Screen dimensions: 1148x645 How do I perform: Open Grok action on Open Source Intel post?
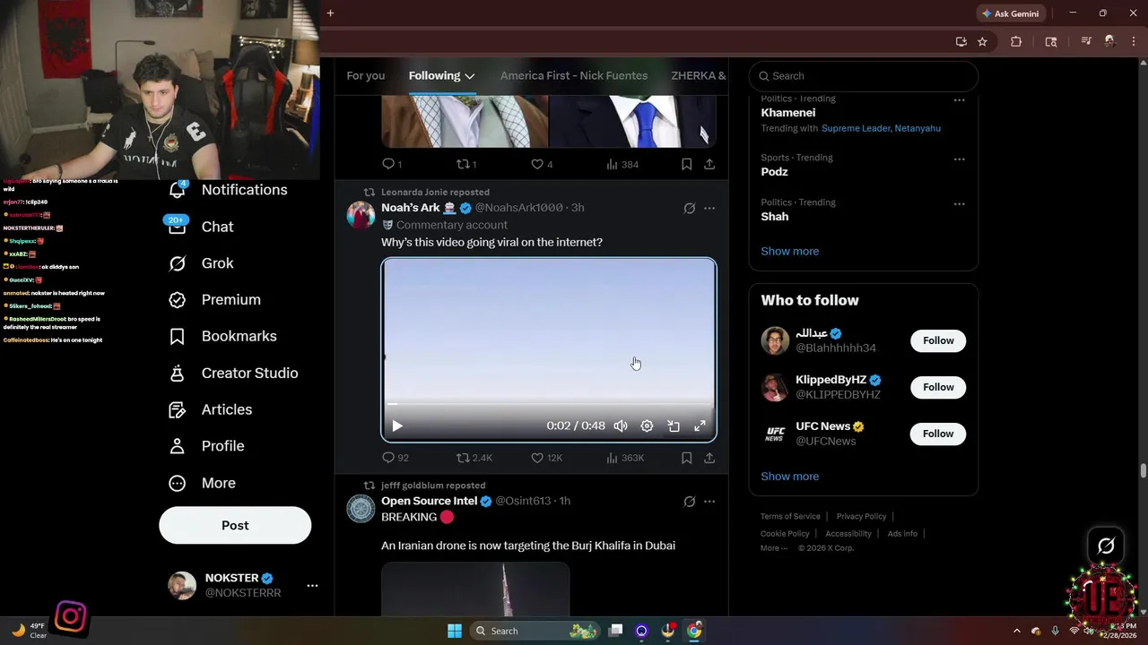point(690,501)
